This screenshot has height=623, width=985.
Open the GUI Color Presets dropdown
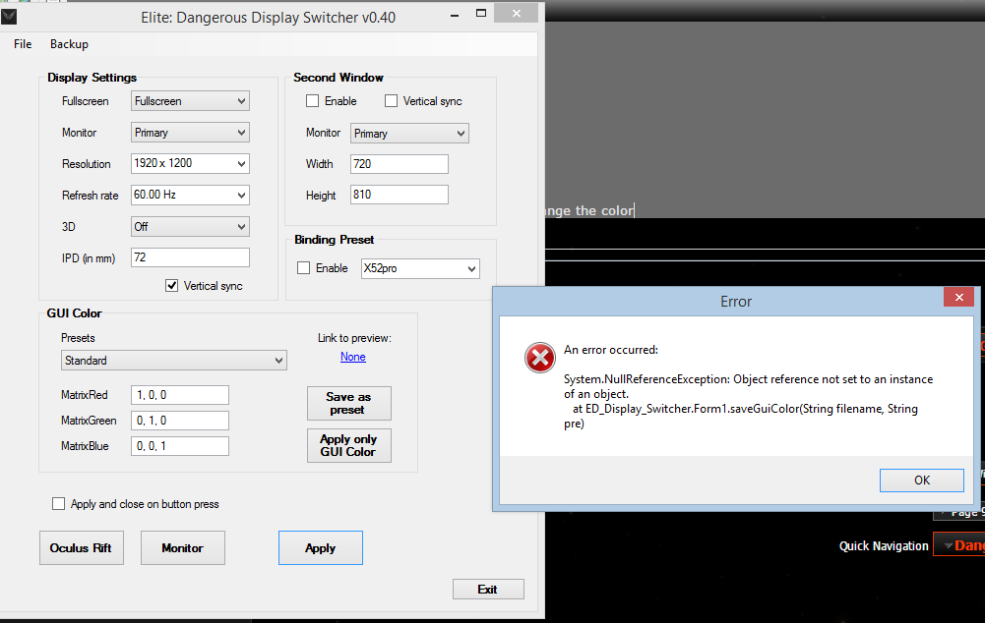coord(174,360)
